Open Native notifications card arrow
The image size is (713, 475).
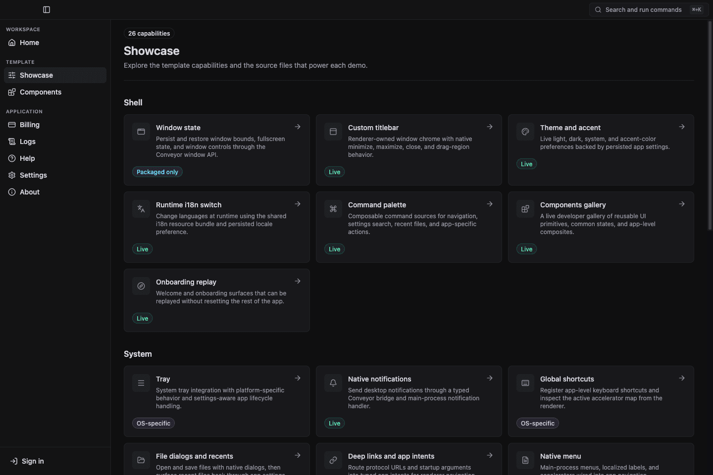tap(490, 378)
